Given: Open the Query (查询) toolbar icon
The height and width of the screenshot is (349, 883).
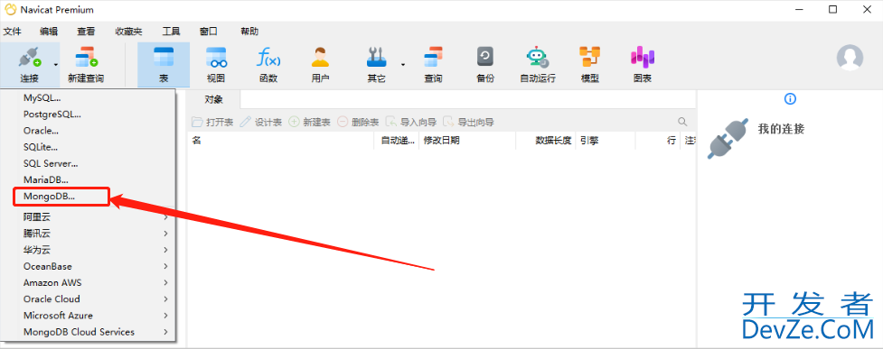Looking at the screenshot, I should pyautogui.click(x=433, y=58).
